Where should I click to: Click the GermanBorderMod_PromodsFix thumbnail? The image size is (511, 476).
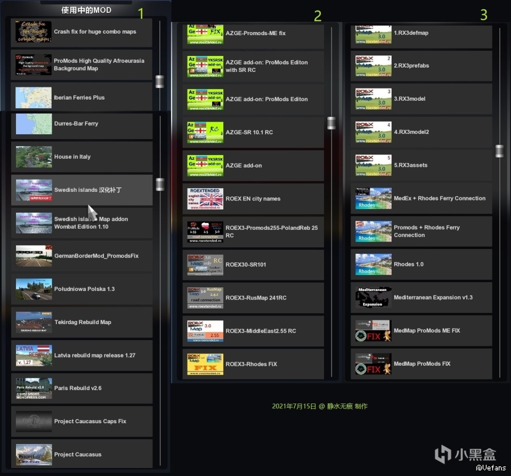point(34,256)
